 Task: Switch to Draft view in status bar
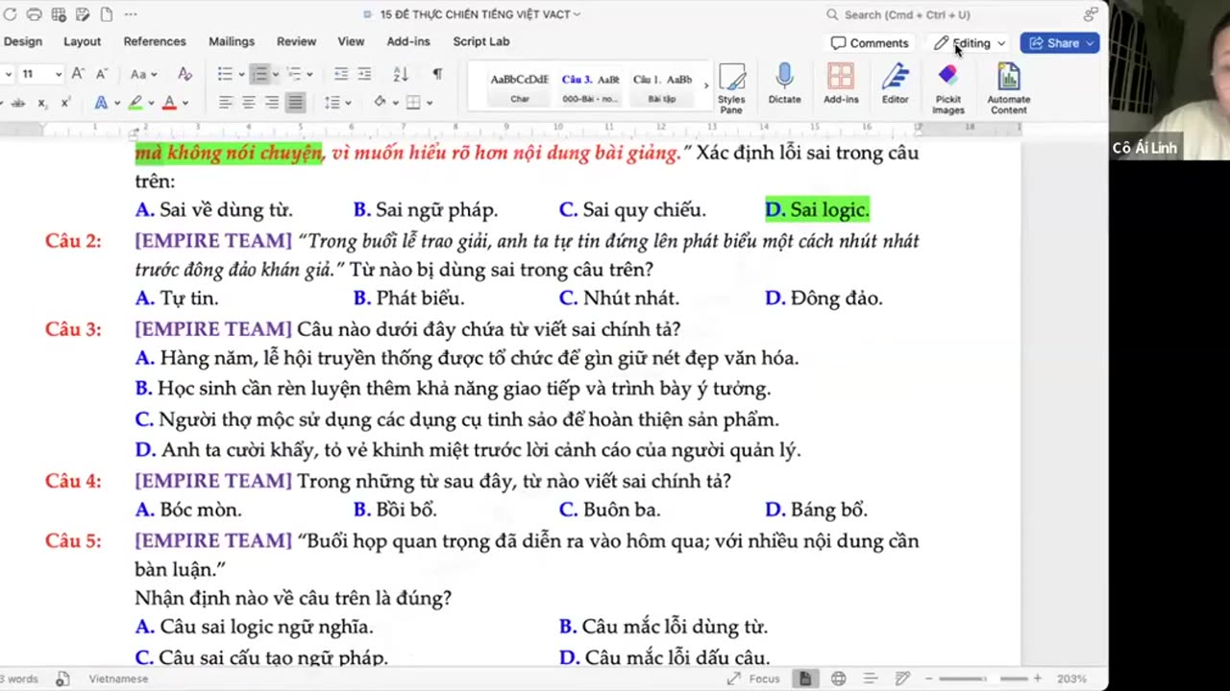click(x=902, y=679)
